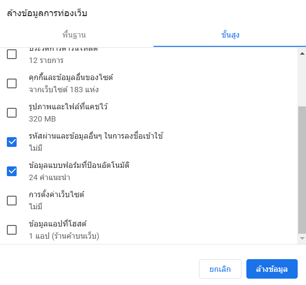This screenshot has height=285, width=306.
Task: Select the ขั้นสูง tab
Action: (x=230, y=35)
